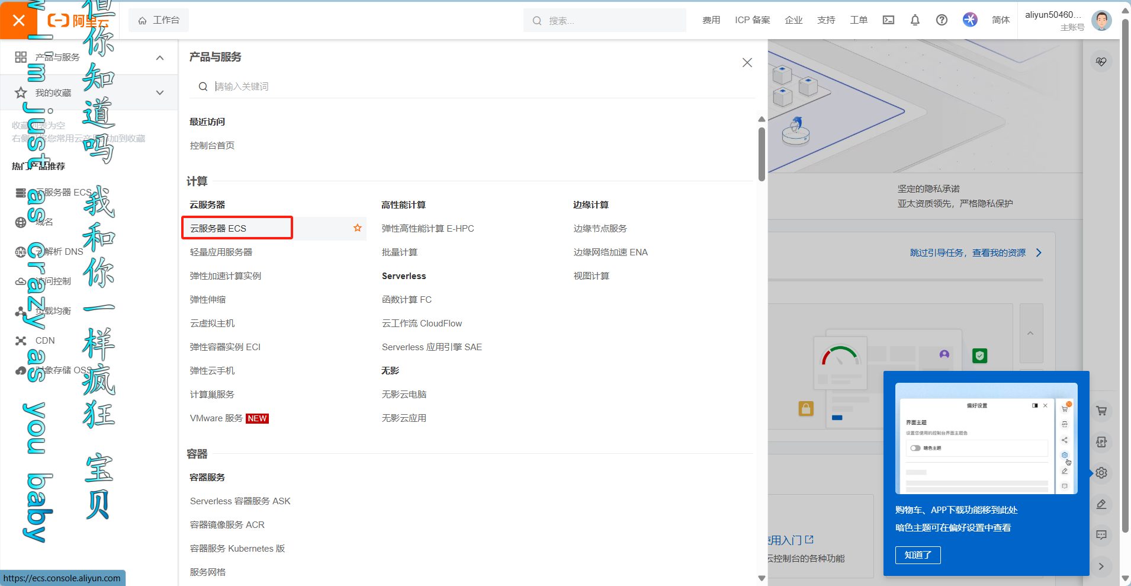Open Cloud Shell terminal icon in top bar
This screenshot has width=1131, height=586.
[888, 20]
